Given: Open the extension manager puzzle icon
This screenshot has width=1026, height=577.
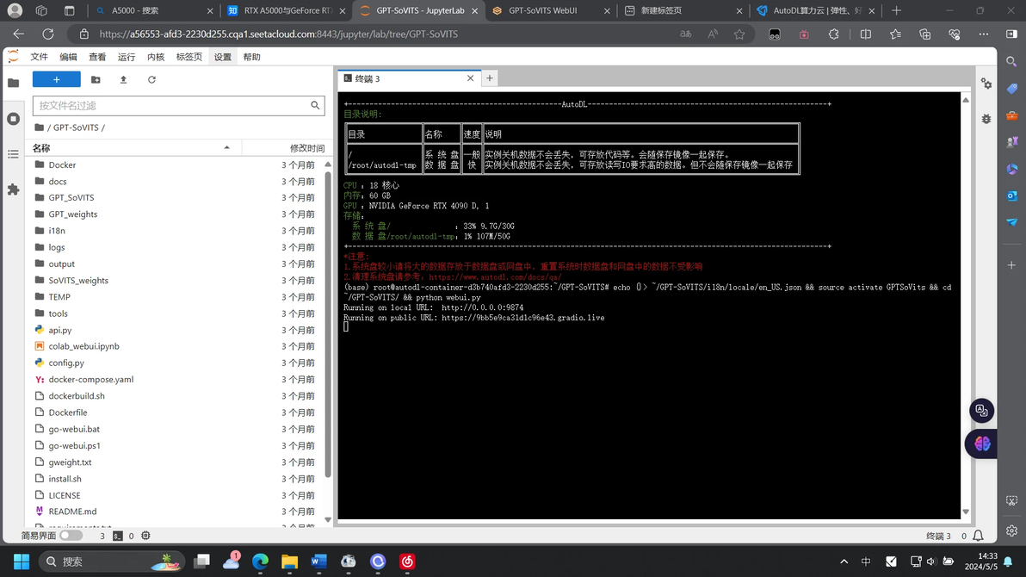Looking at the screenshot, I should [x=13, y=189].
